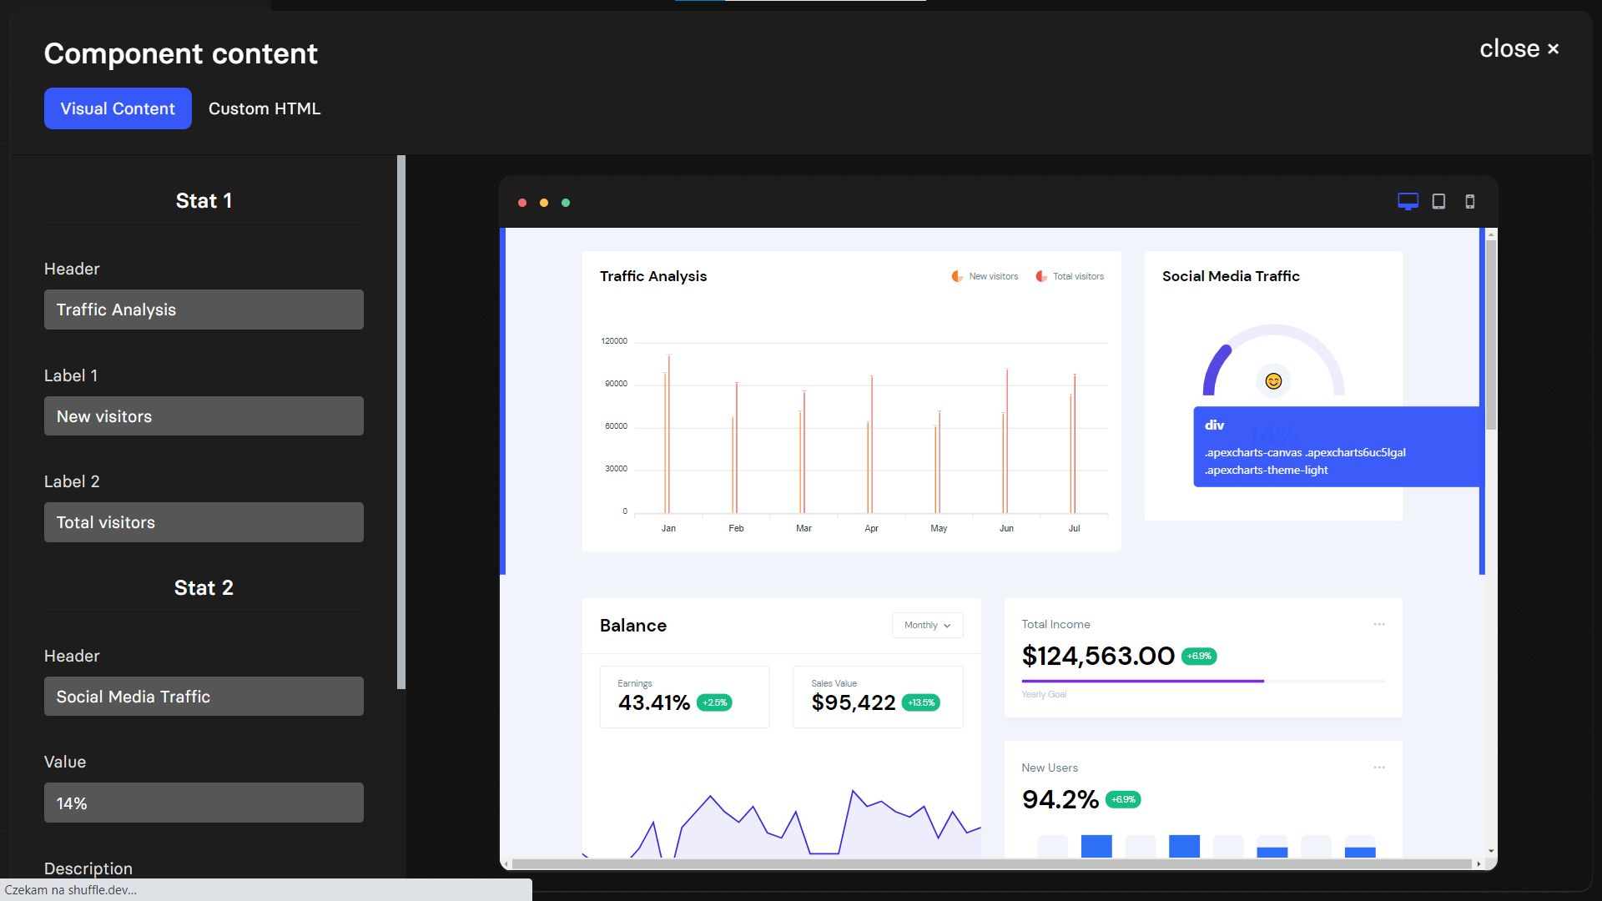Edit the Label 2 Total visitors field
The width and height of the screenshot is (1602, 901).
coord(204,522)
